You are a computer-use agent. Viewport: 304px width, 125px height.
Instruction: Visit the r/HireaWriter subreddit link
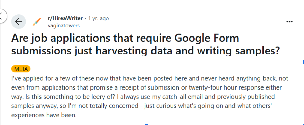65,19
